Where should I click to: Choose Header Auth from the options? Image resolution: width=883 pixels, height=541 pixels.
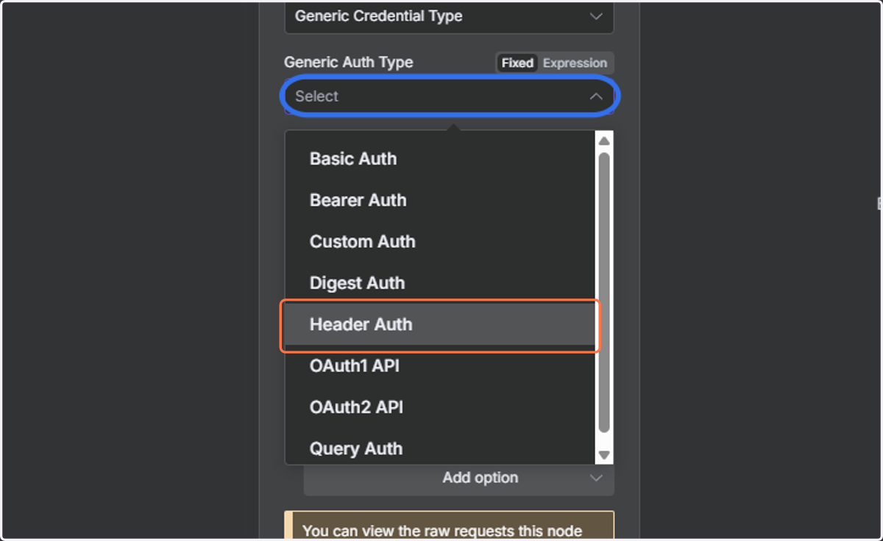(x=440, y=324)
